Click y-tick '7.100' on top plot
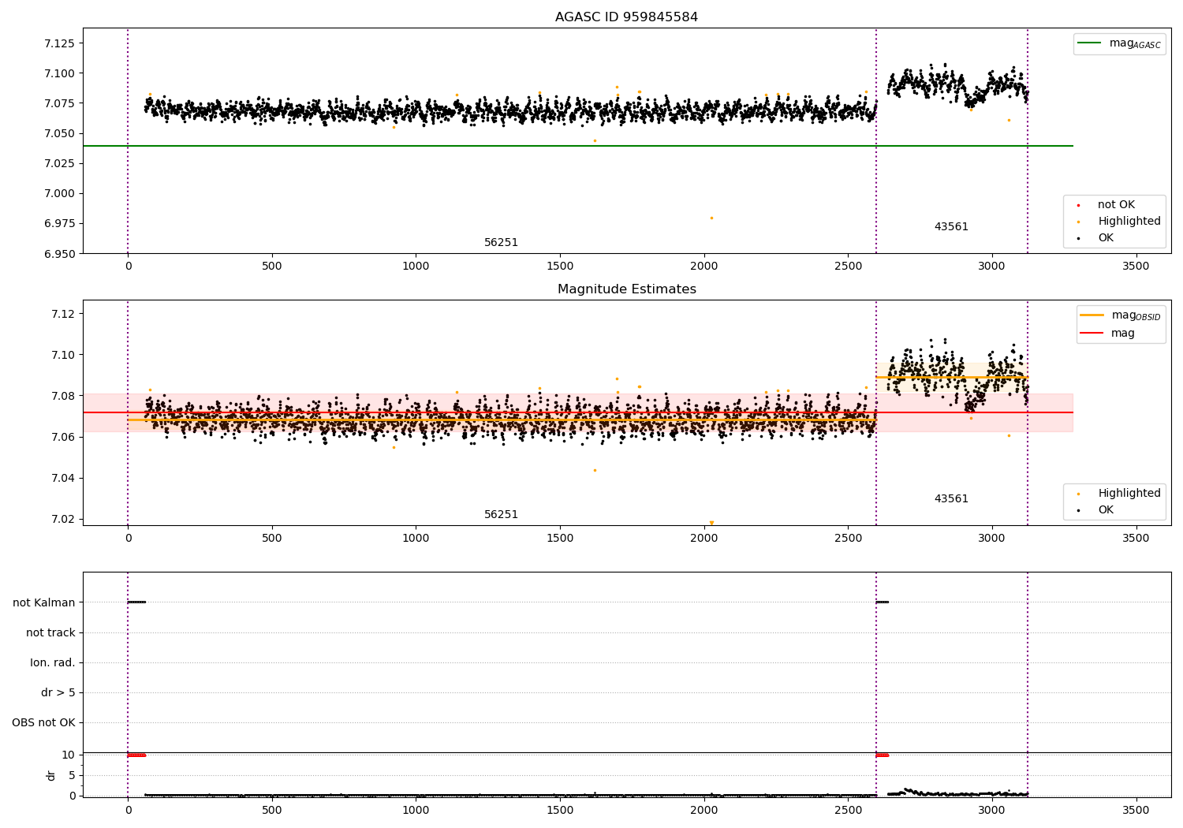The height and width of the screenshot is (828, 1183). [x=60, y=73]
